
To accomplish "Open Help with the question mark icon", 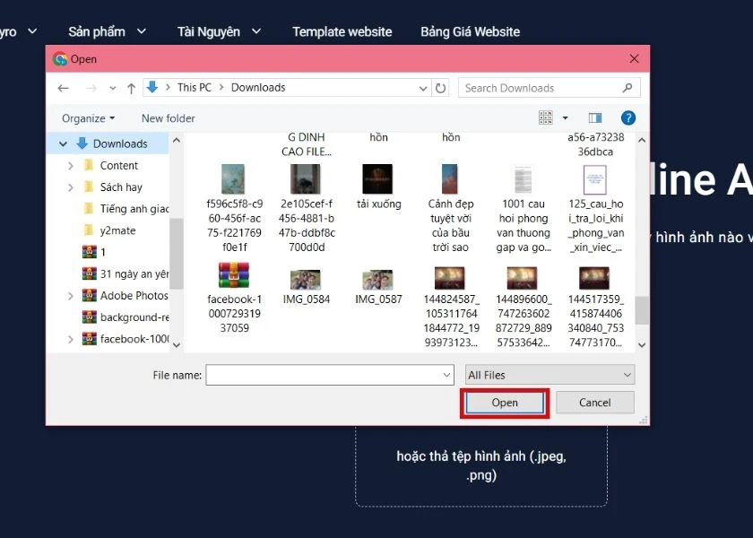I will (628, 118).
